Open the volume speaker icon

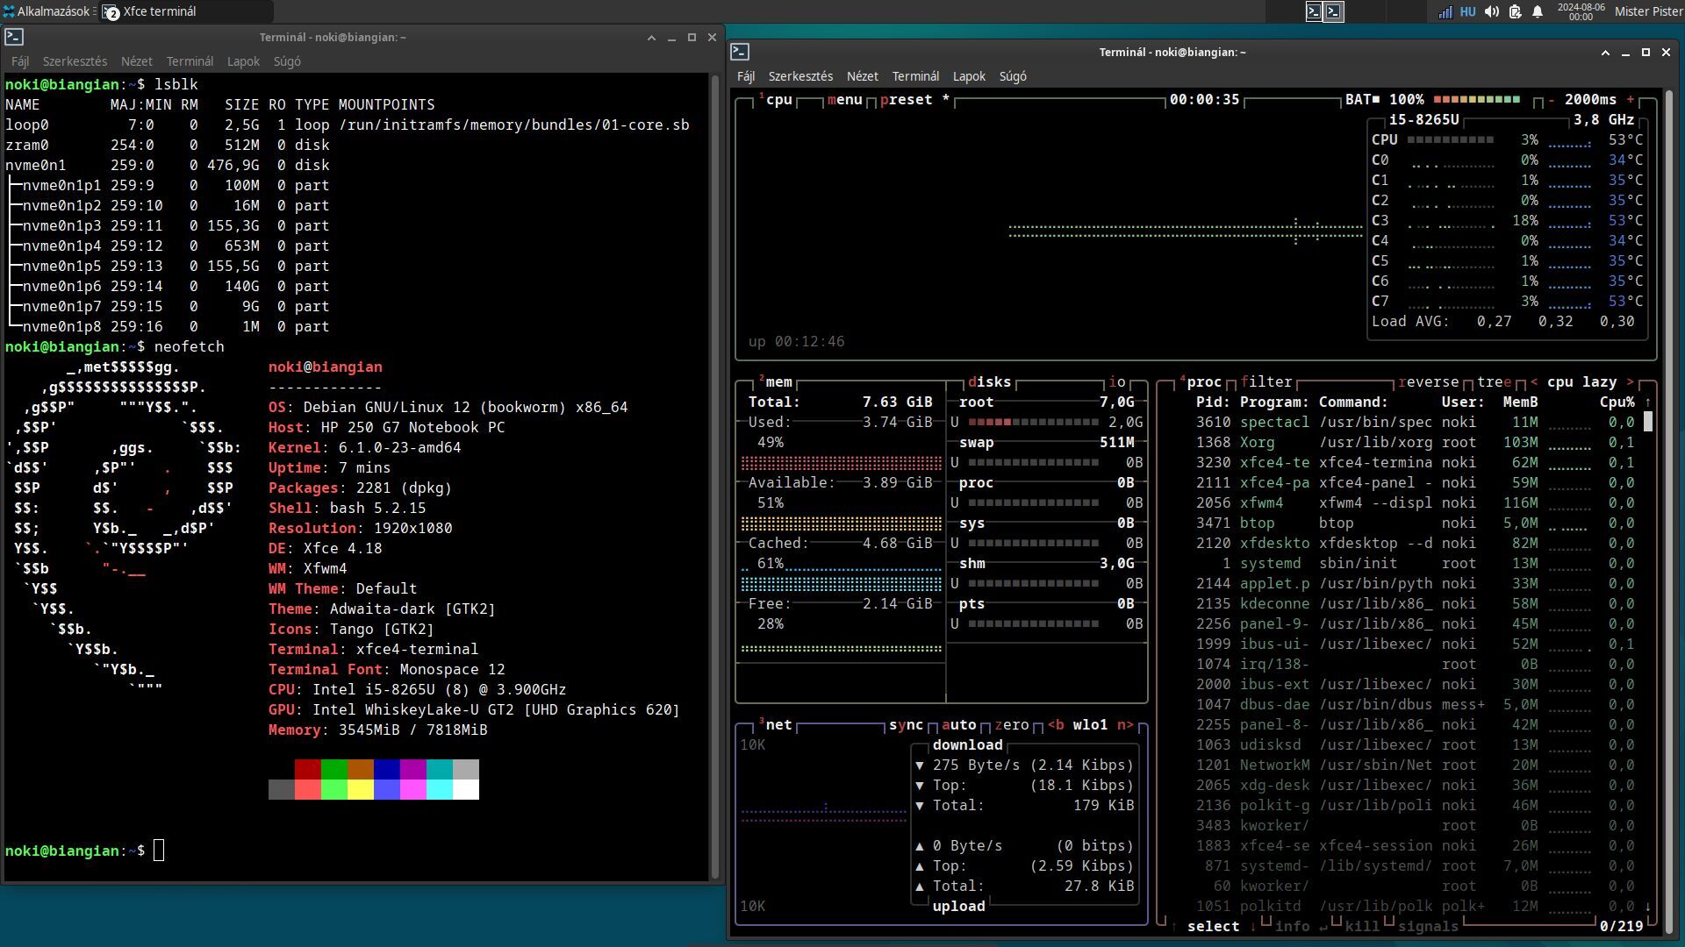(1491, 11)
